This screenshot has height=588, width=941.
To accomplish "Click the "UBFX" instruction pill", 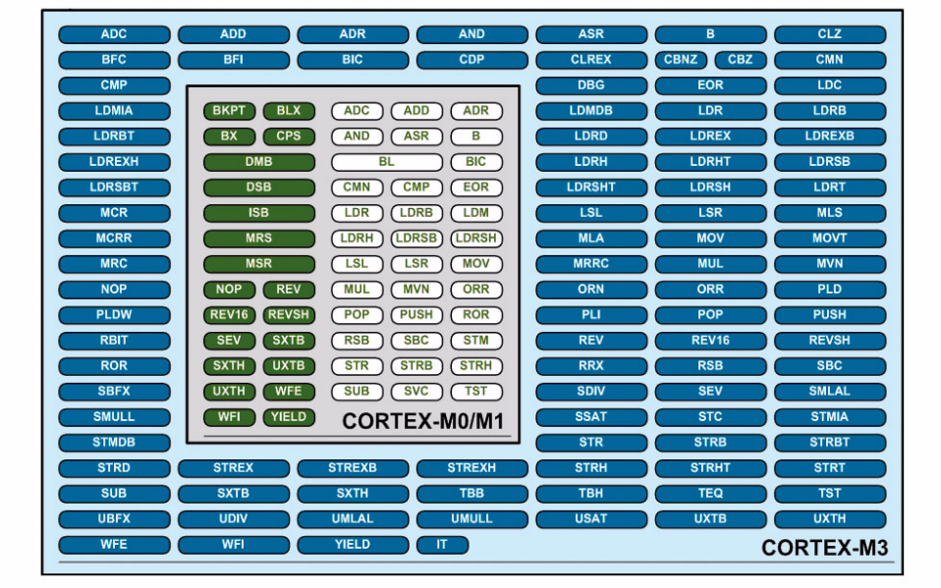I will coord(114,519).
